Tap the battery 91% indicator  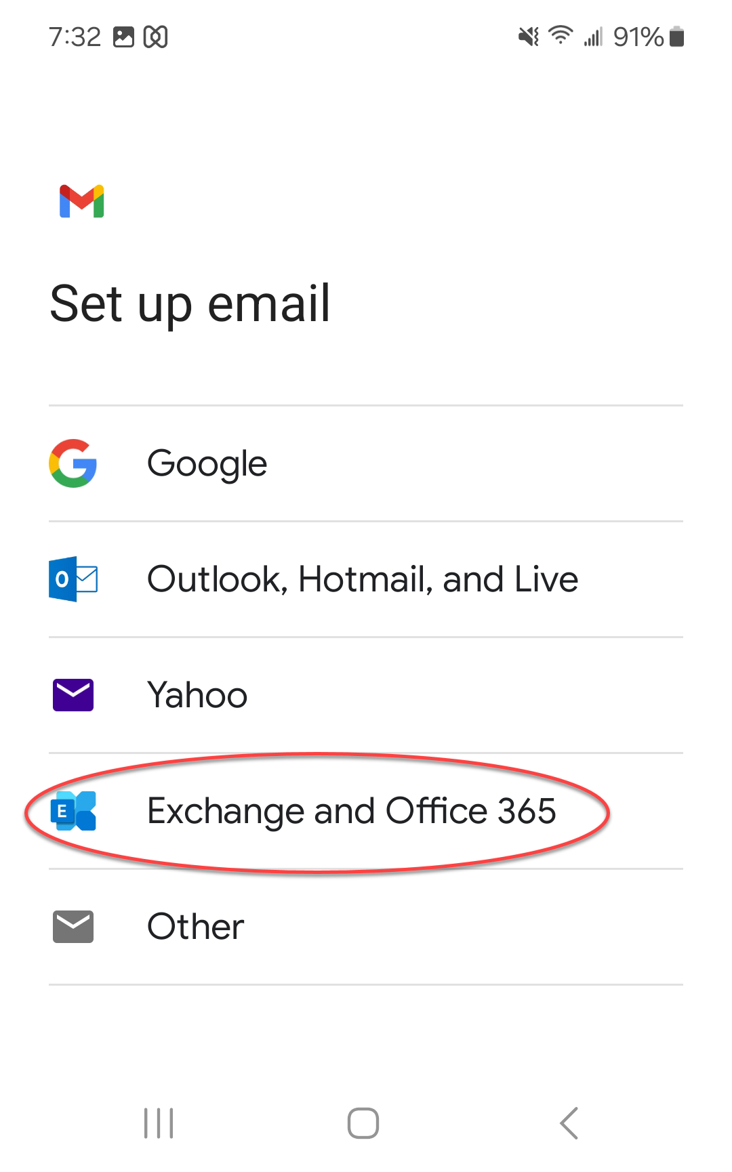click(649, 37)
